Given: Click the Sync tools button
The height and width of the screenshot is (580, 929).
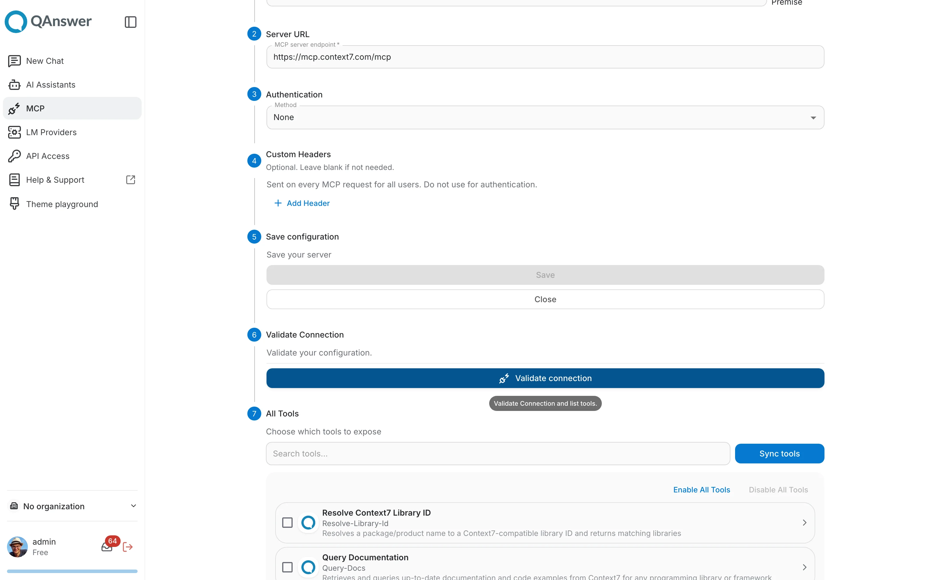Looking at the screenshot, I should (x=779, y=453).
